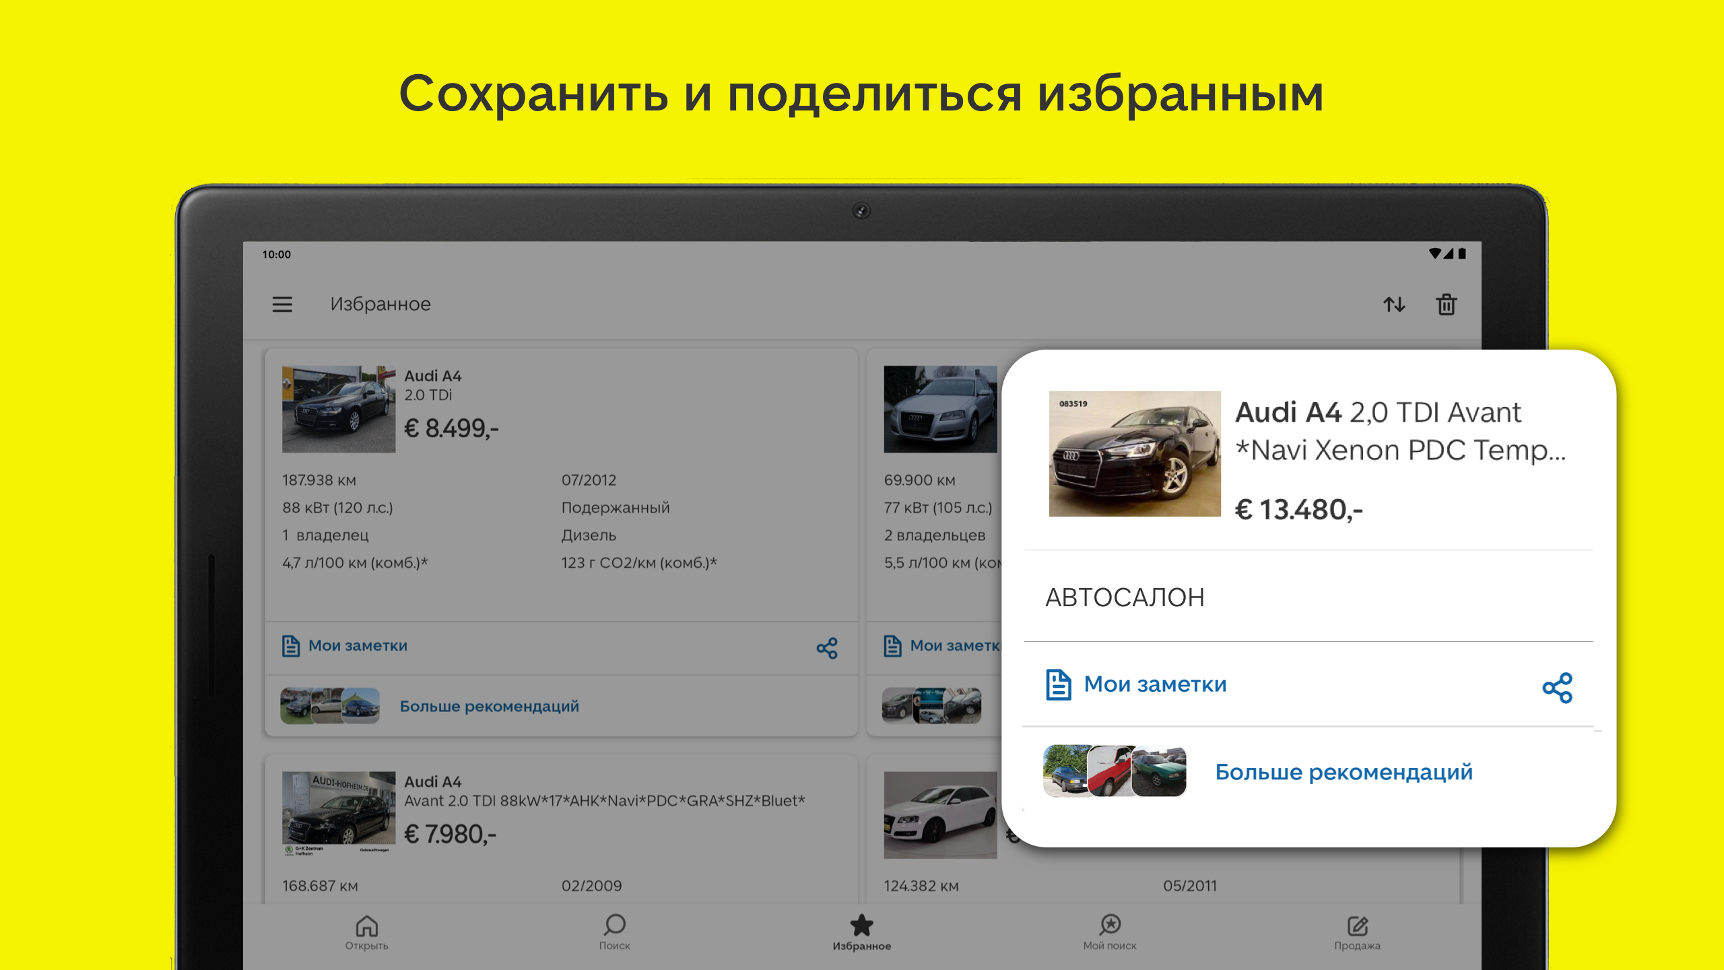The image size is (1724, 970).
Task: Share the Audi A4 Avant popup listing
Action: pos(1557,688)
